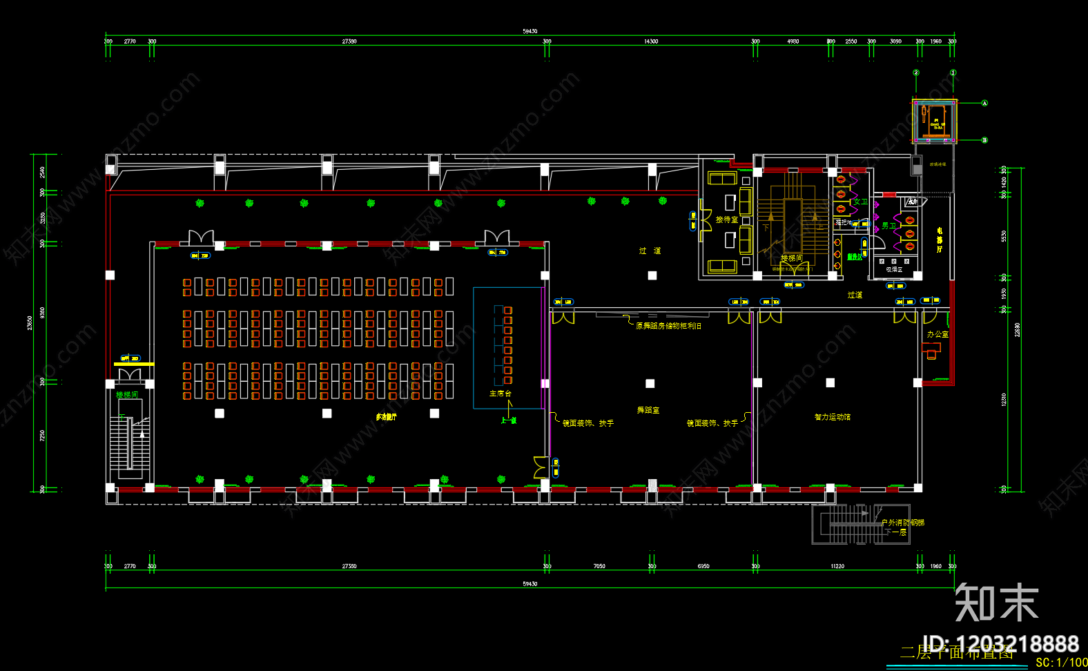Select grid axis bubble 1
1088x671 pixels.
953,72
